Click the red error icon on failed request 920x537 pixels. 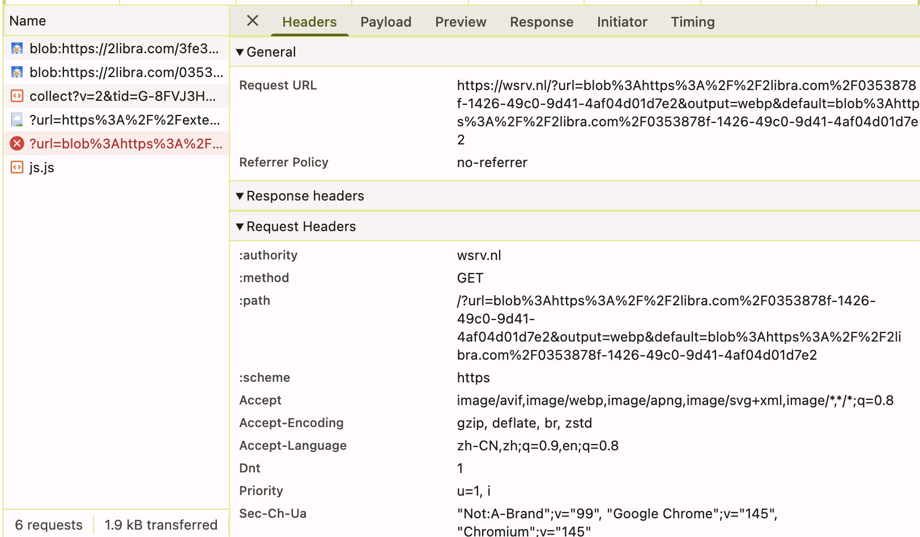[x=17, y=144]
